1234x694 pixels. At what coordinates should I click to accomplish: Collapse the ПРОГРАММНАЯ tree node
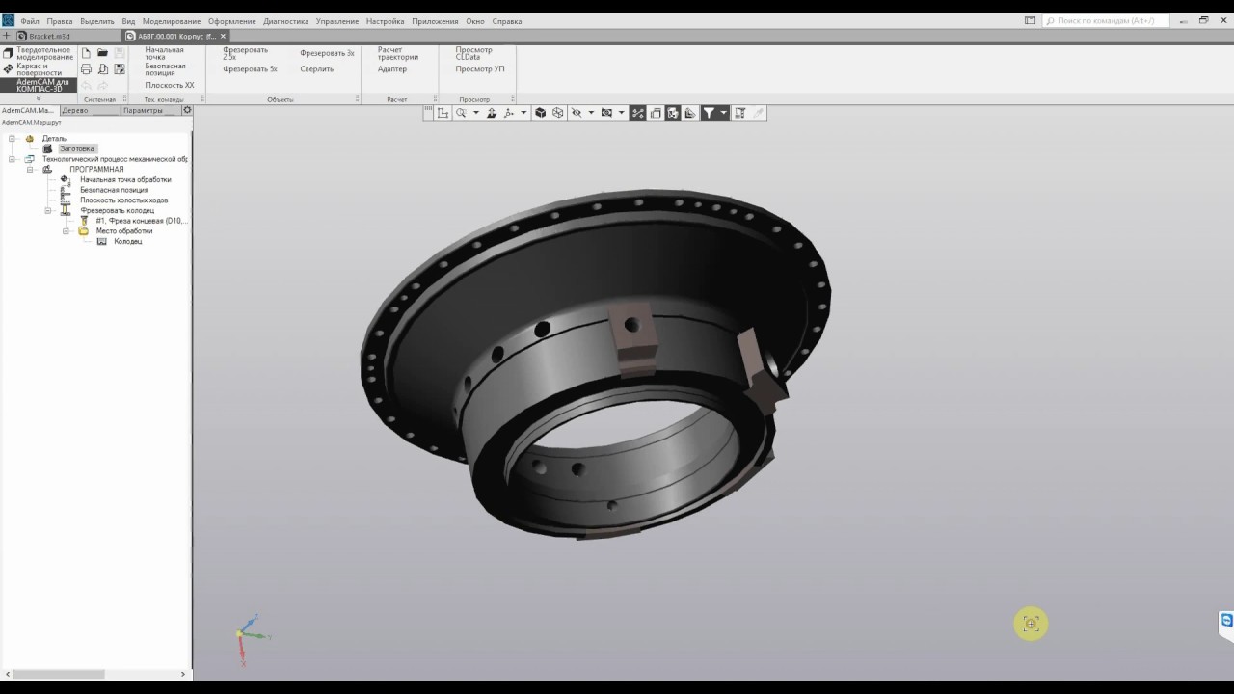31,170
